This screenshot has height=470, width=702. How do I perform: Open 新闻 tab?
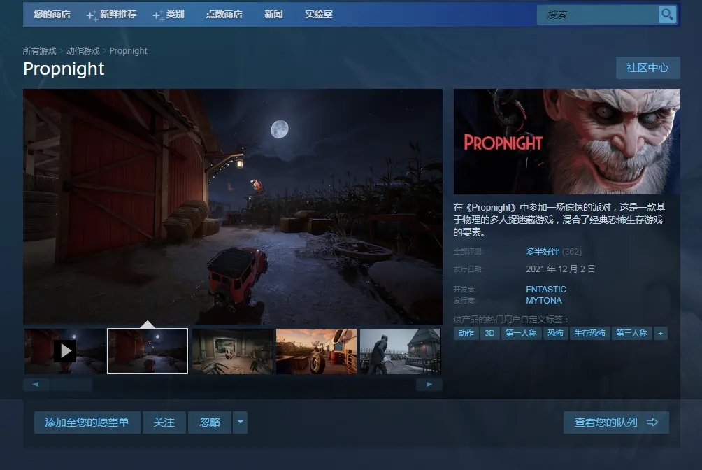click(273, 14)
